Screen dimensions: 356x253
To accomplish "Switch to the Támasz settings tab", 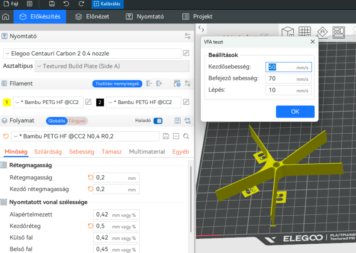I will (112, 152).
